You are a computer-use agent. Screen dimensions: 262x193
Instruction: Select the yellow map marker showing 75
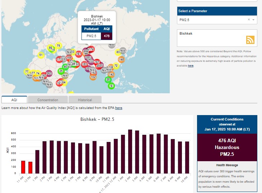(58, 46)
